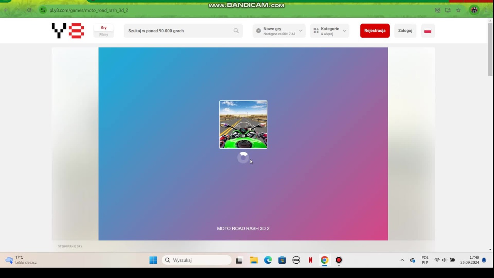
Task: Click the Rejestracja button
Action: coord(375,31)
